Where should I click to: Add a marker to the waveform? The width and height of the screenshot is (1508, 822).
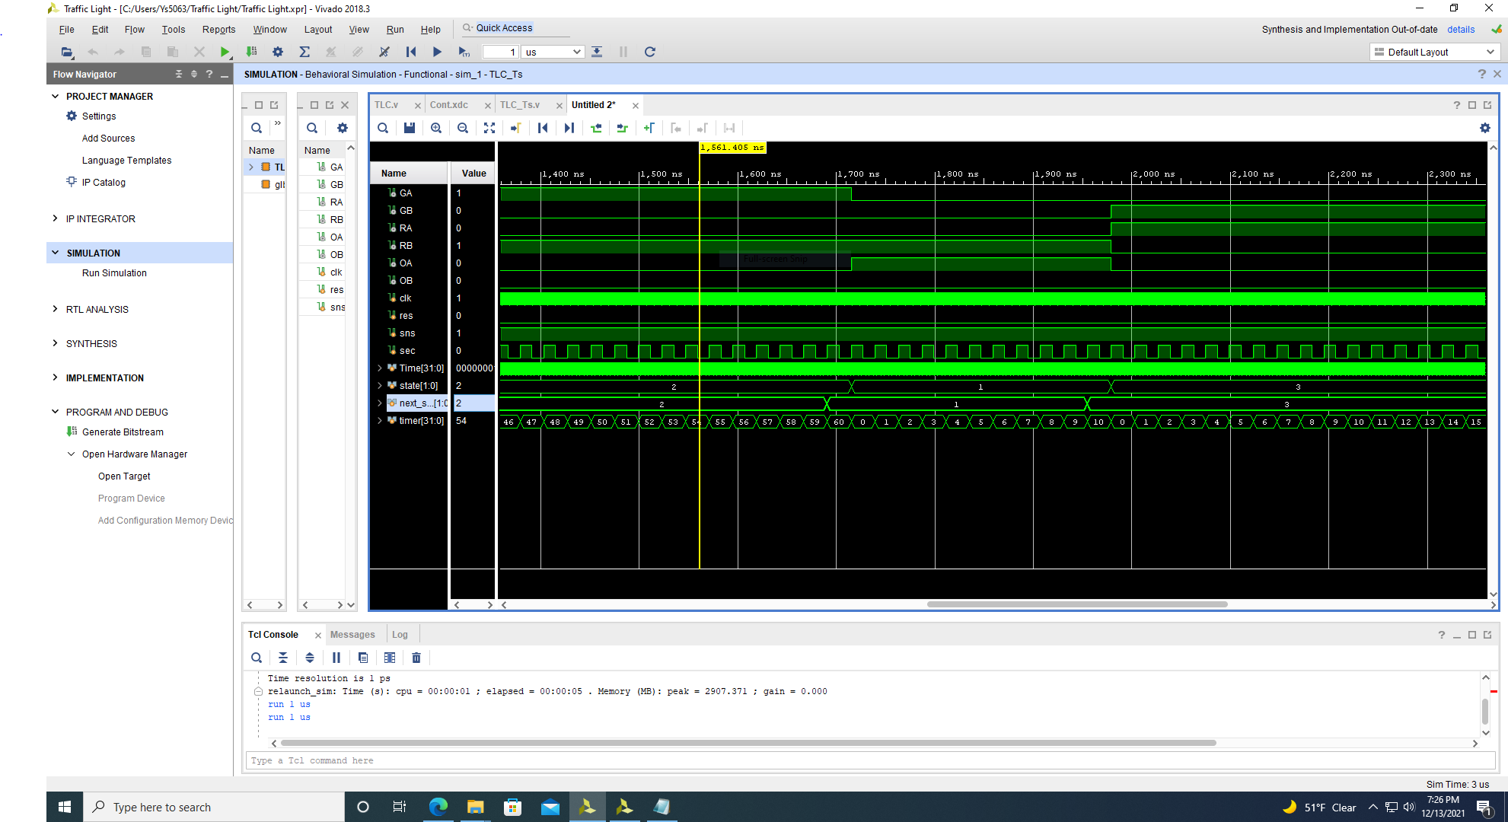tap(649, 128)
